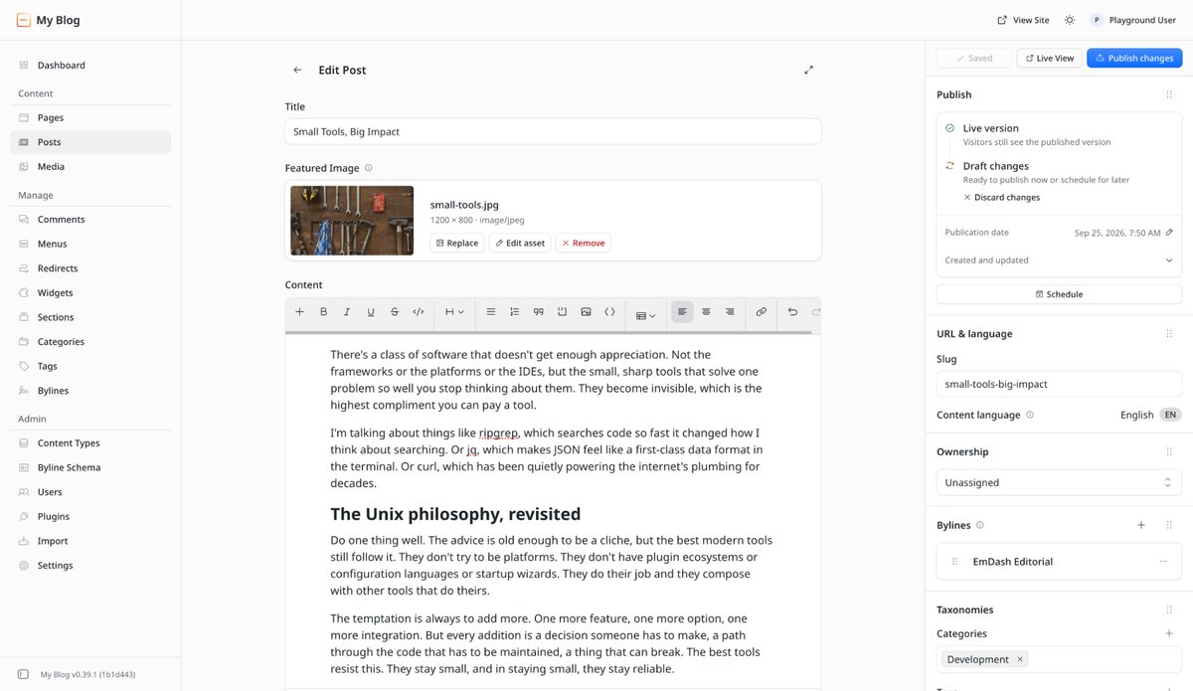Click the Live View button
Image resolution: width=1193 pixels, height=691 pixels.
click(1049, 58)
